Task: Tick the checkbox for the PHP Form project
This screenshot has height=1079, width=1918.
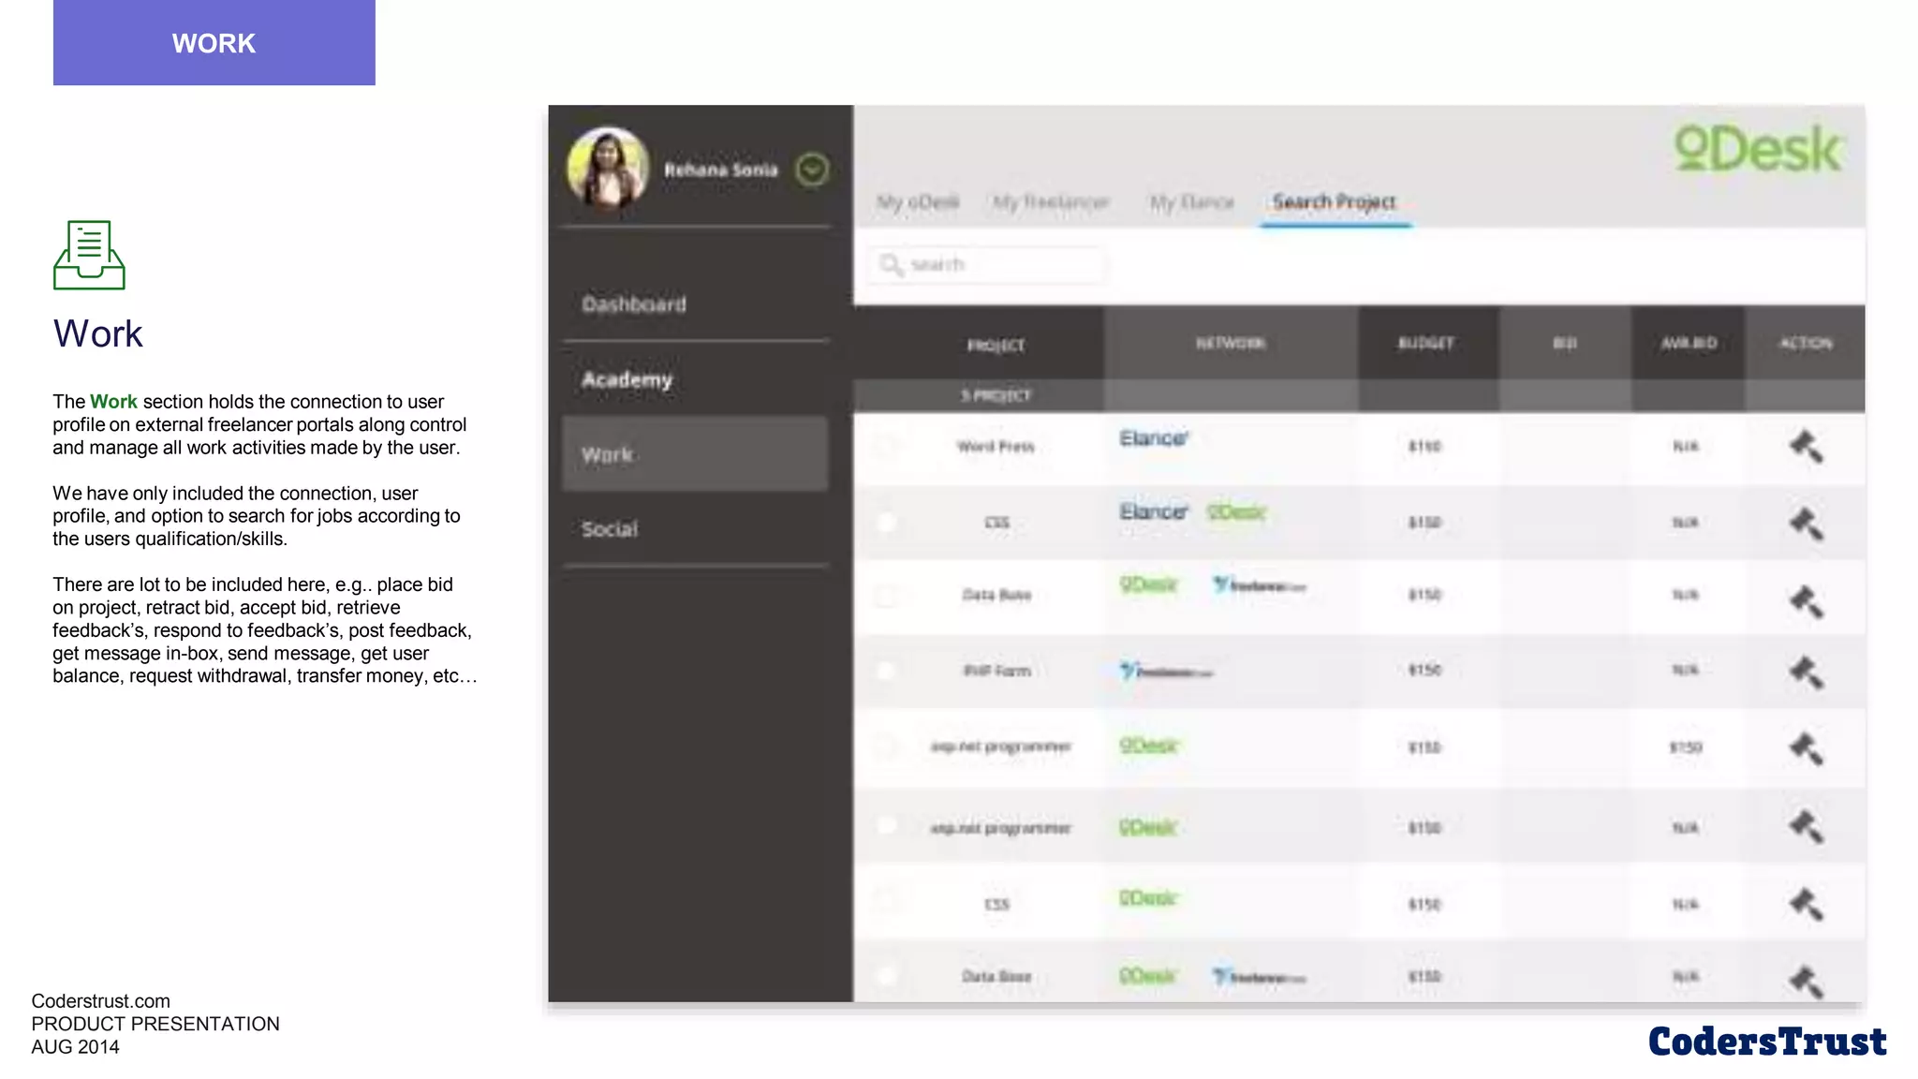Action: 886,671
